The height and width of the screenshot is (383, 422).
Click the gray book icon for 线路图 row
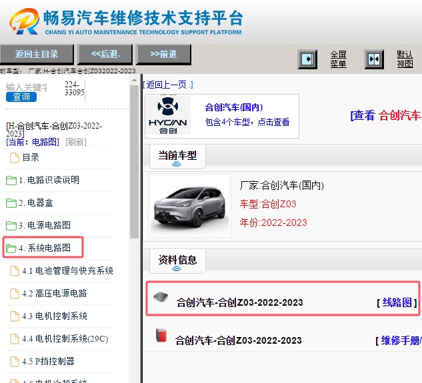(161, 297)
